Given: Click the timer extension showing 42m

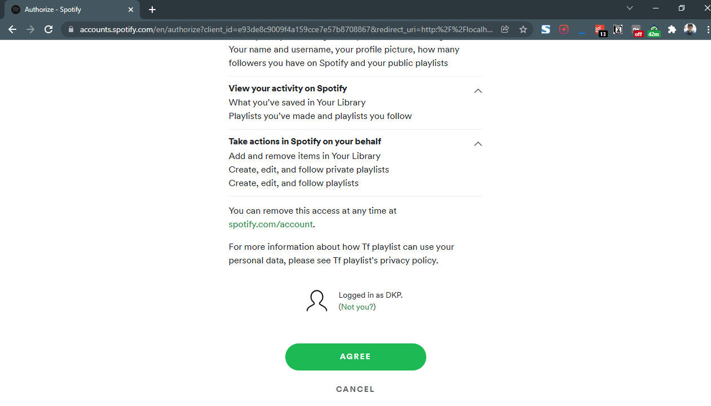Looking at the screenshot, I should tap(654, 30).
